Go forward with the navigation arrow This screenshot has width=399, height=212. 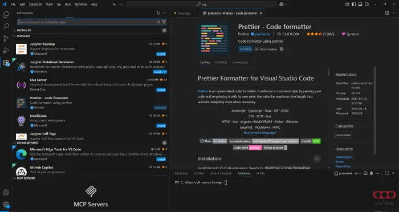coord(121,5)
